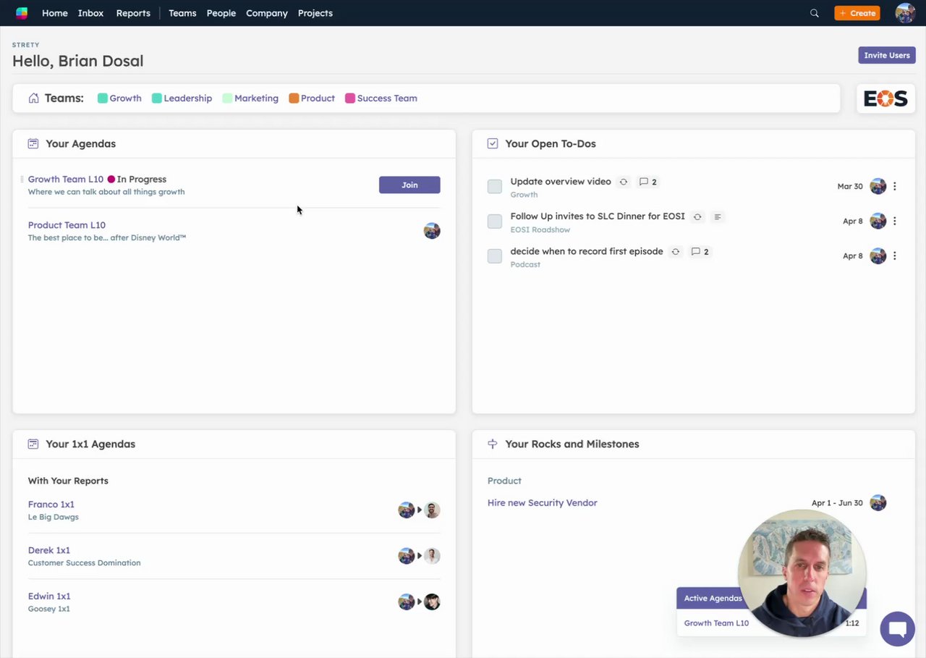Screen dimensions: 926x658
Task: Click the recurring icon on Update overview video
Action: point(623,182)
